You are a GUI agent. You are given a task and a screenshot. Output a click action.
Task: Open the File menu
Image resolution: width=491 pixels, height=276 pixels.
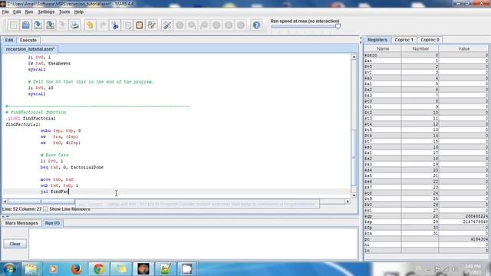(5, 12)
